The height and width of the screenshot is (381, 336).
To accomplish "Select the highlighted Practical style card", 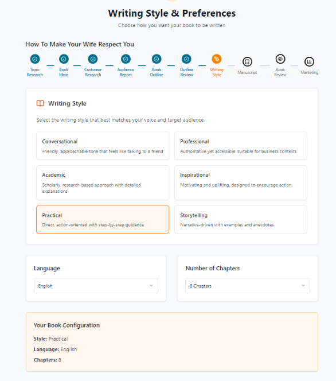I will (103, 219).
